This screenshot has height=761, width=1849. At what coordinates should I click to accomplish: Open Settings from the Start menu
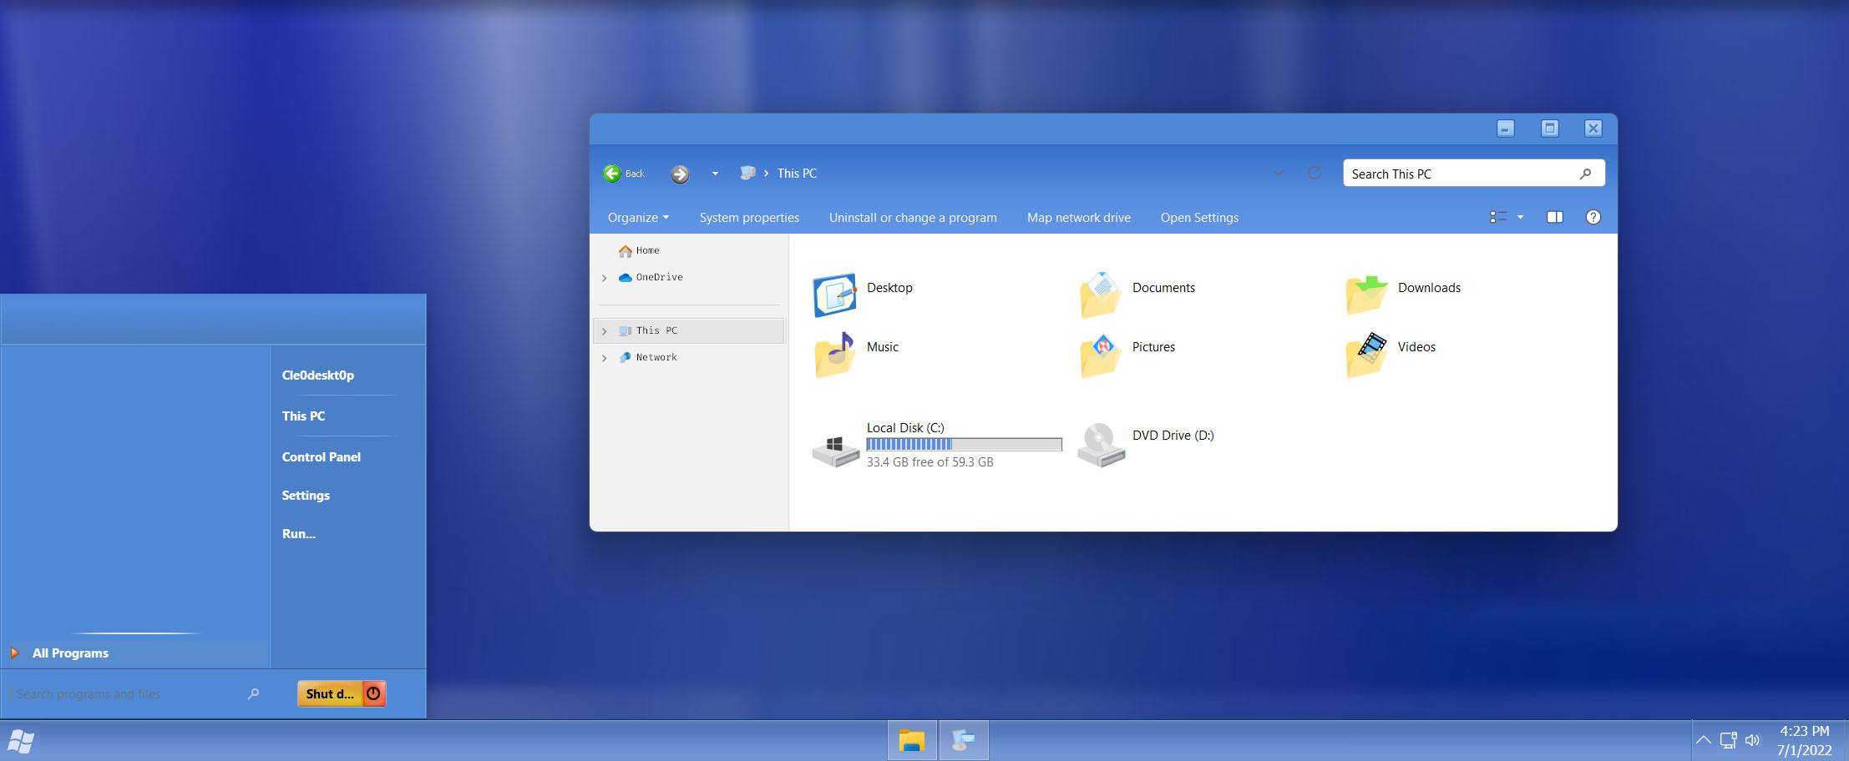(306, 496)
